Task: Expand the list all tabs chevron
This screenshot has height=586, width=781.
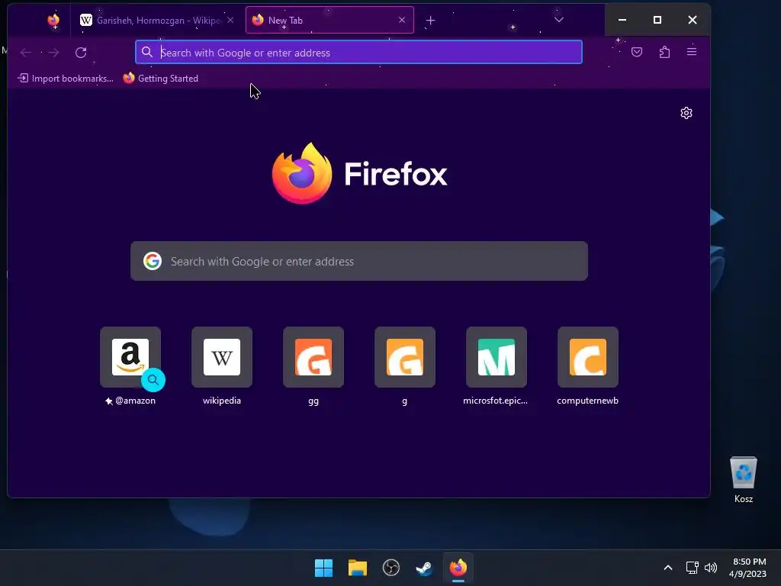Action: click(x=559, y=20)
